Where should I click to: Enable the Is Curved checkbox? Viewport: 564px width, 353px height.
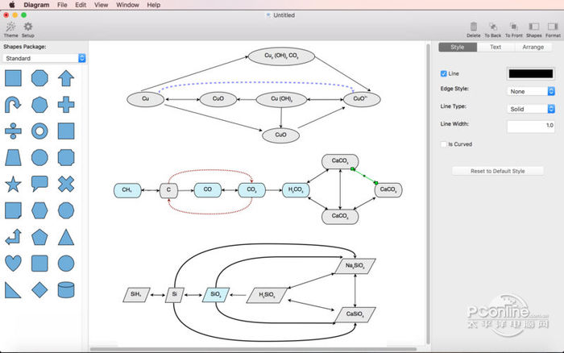443,144
